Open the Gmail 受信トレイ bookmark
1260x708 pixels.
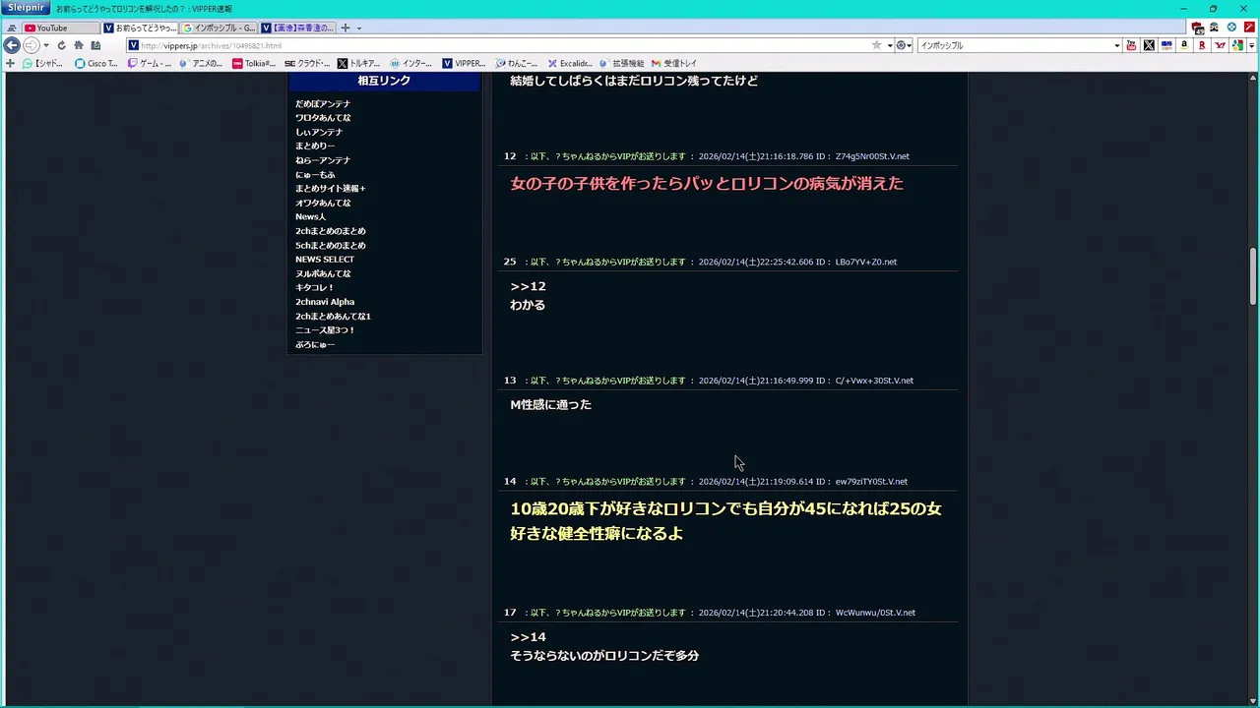tap(674, 63)
